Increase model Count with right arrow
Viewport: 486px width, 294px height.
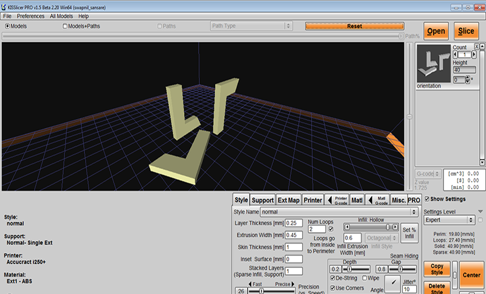[474, 55]
